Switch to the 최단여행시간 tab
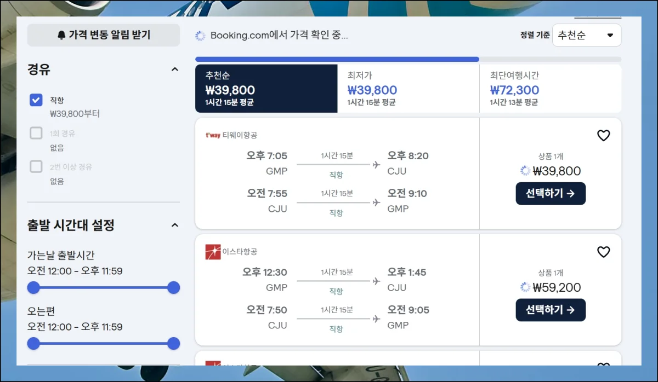The image size is (658, 382). coord(550,89)
